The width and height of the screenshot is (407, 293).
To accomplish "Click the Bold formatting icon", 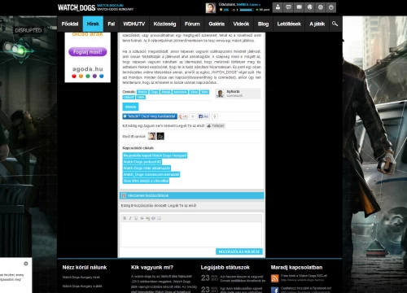I will (125, 218).
